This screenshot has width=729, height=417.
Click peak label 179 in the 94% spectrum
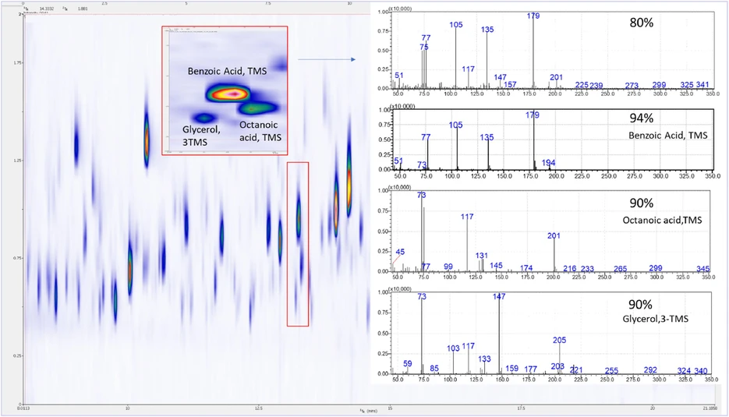pos(533,115)
